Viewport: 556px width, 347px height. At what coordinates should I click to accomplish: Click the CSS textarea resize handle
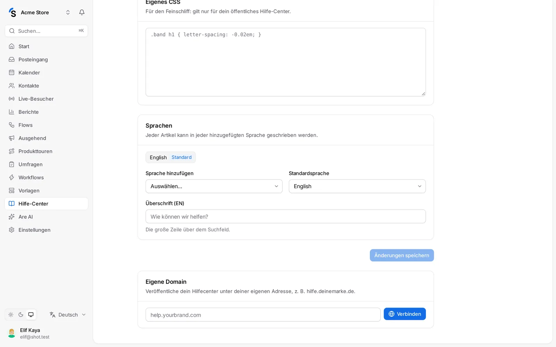(x=423, y=93)
